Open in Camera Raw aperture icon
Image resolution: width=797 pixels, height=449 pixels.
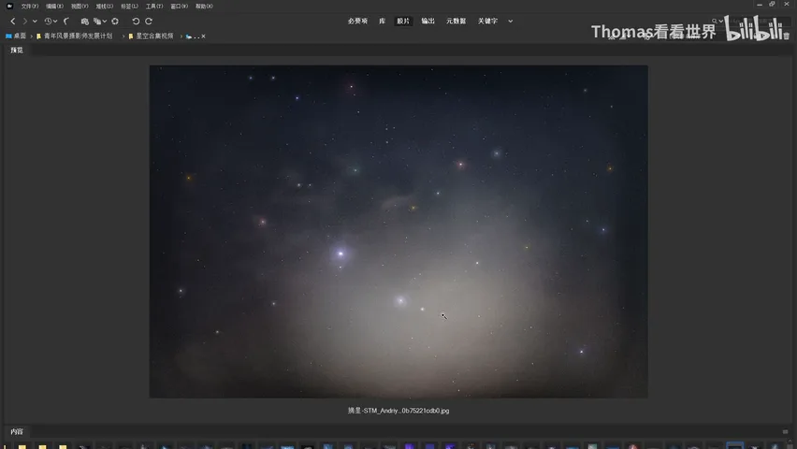(115, 22)
